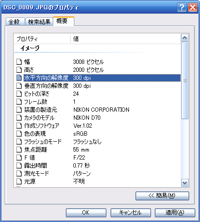Click the value 0.77 秒
The width and height of the screenshot is (200, 222).
coord(81,166)
